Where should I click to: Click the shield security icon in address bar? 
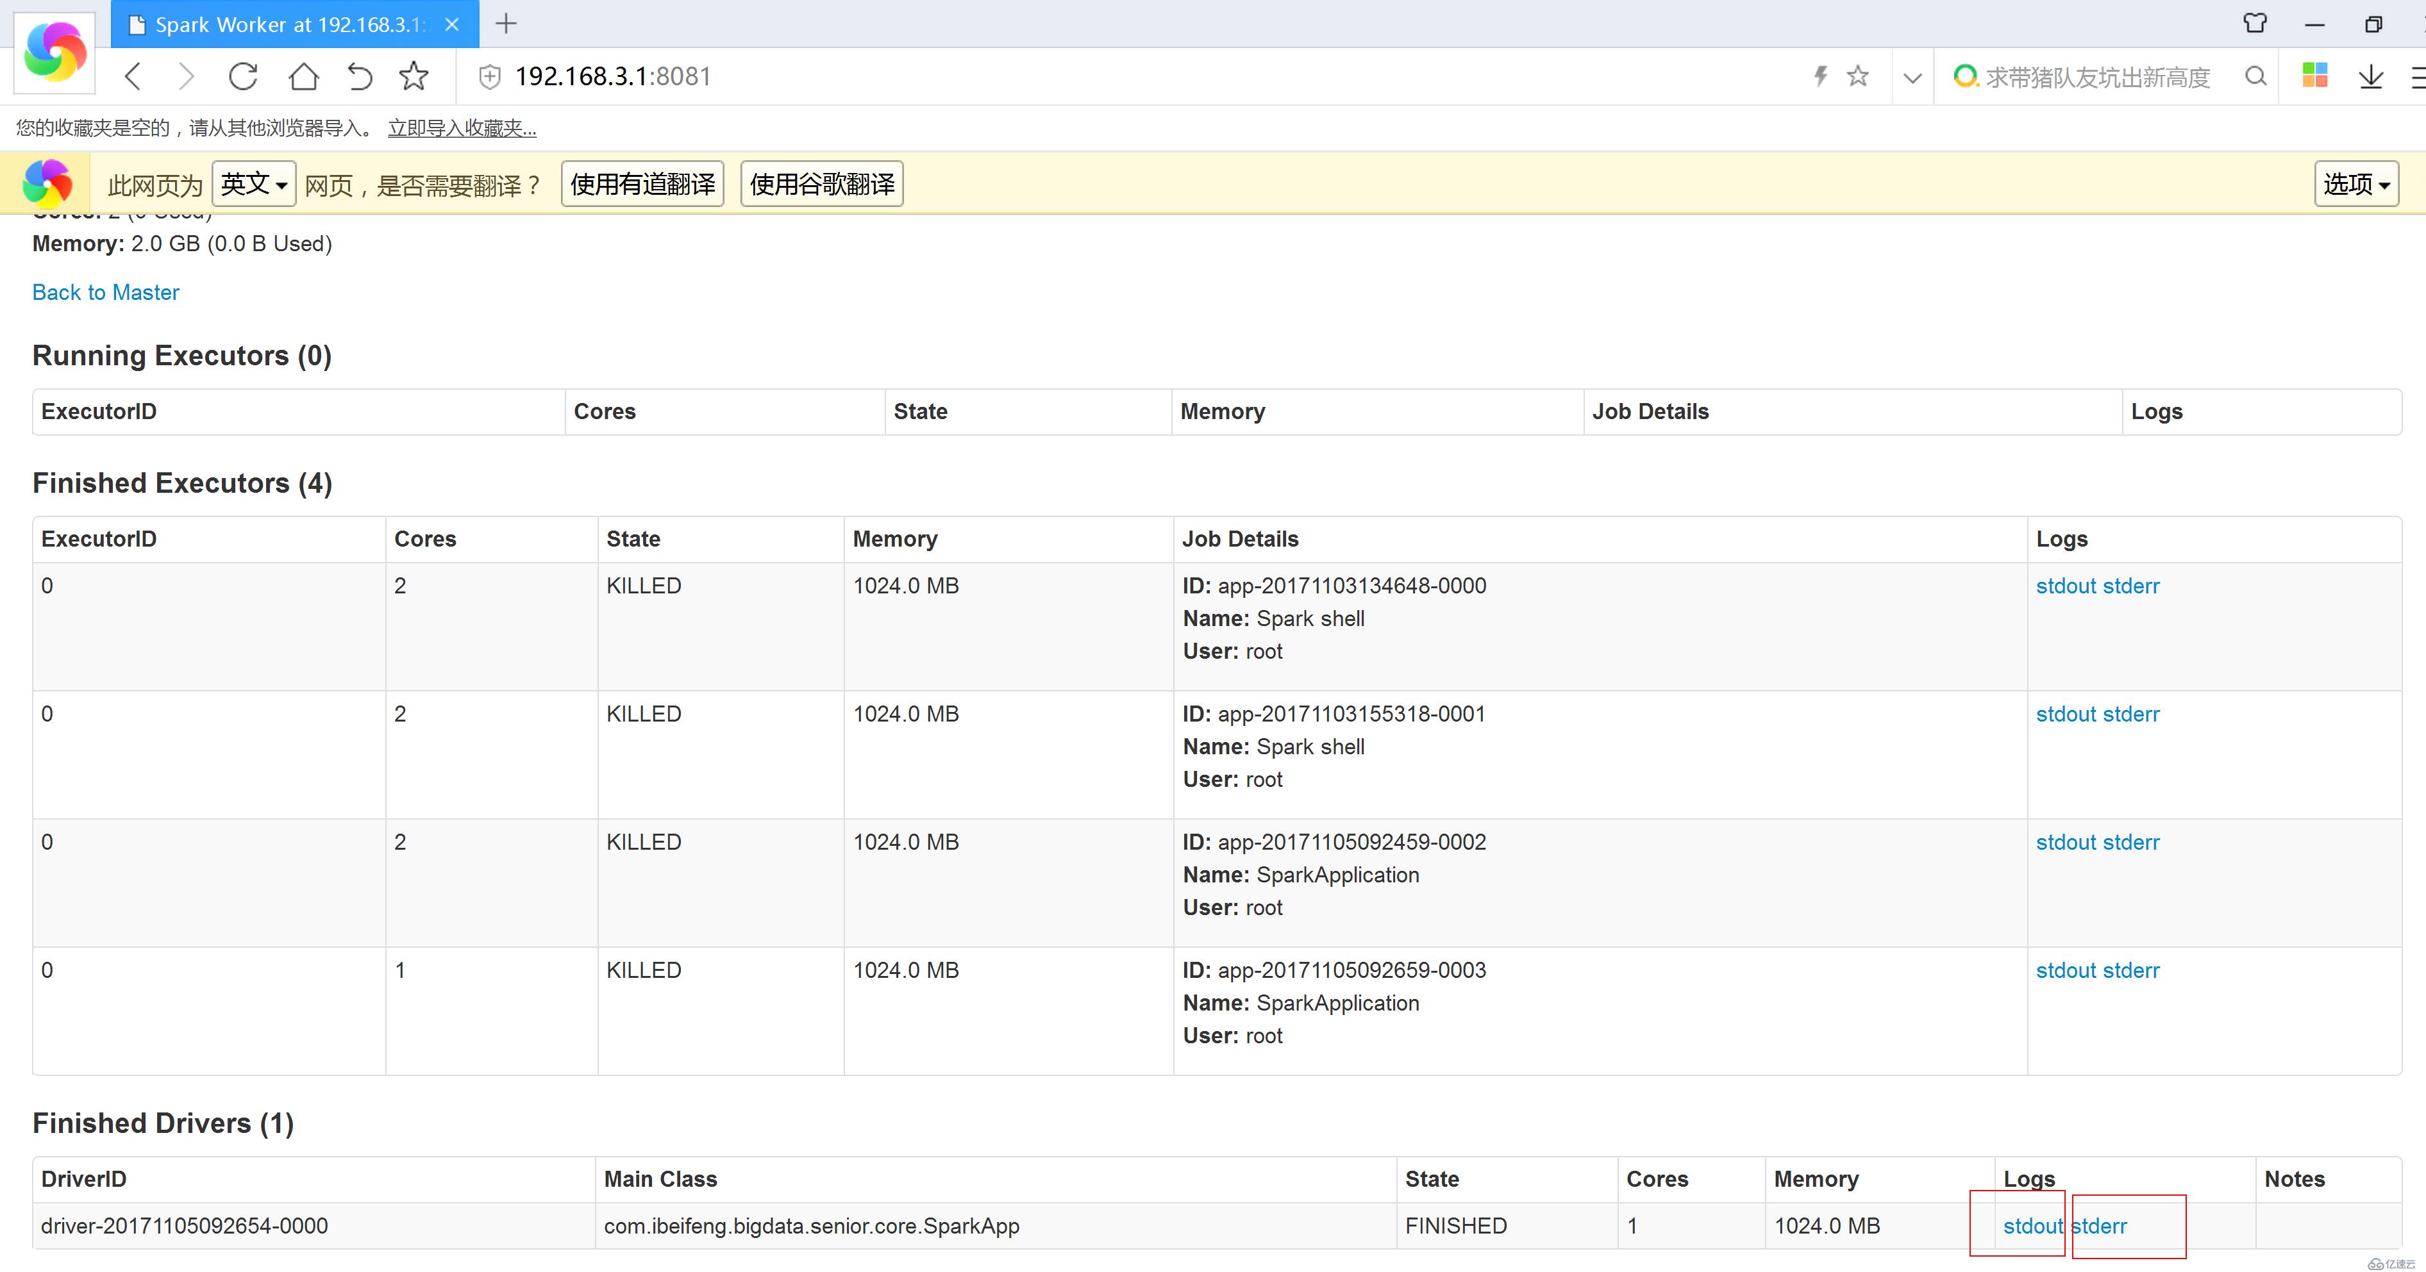pos(490,77)
